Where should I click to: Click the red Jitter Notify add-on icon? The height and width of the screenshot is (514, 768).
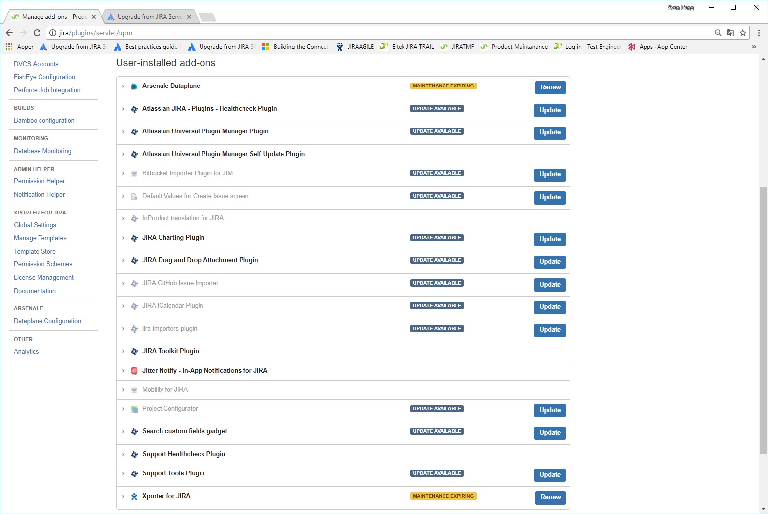tap(134, 370)
